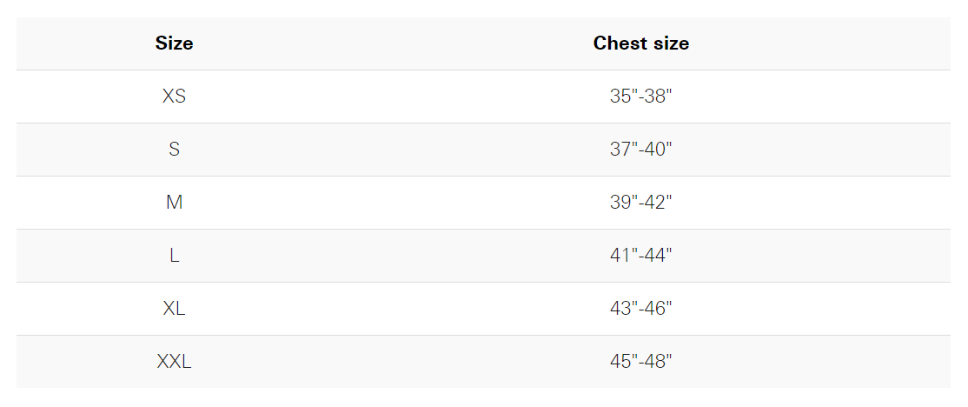Click the Size column header
This screenshot has height=407, width=968.
point(174,43)
